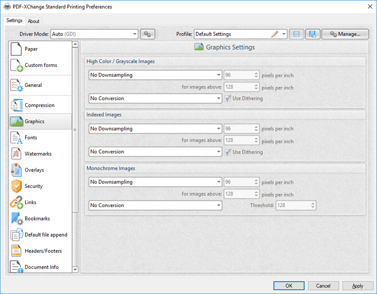The height and width of the screenshot is (294, 377).
Task: Select the Settings tab
Action: tap(14, 21)
